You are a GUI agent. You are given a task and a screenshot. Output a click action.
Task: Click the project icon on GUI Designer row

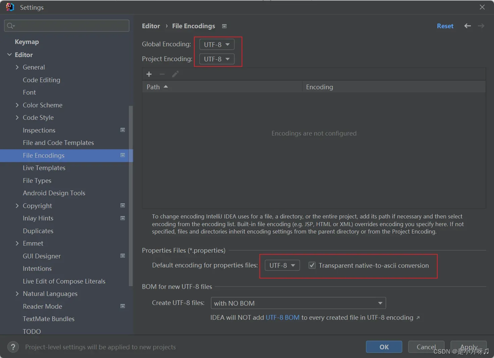point(123,256)
